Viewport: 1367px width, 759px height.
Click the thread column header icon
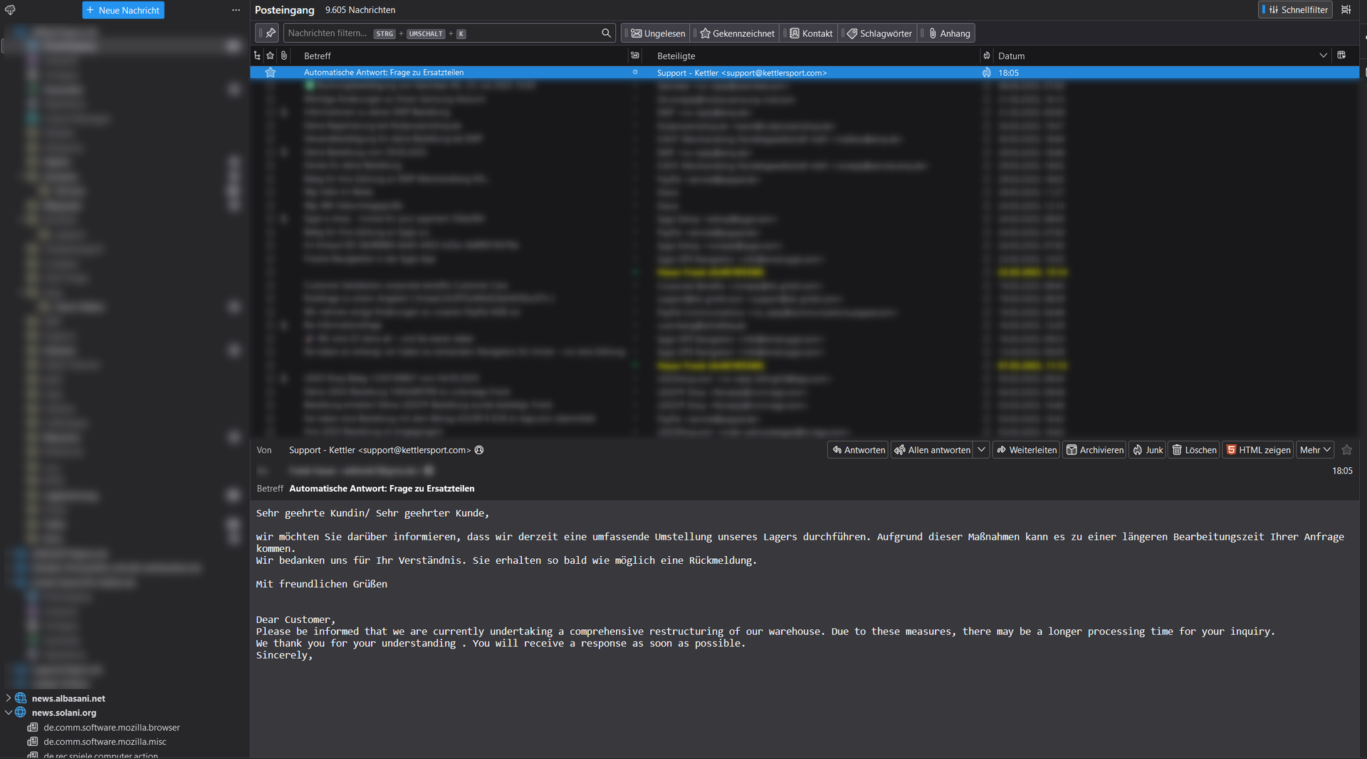click(x=257, y=56)
